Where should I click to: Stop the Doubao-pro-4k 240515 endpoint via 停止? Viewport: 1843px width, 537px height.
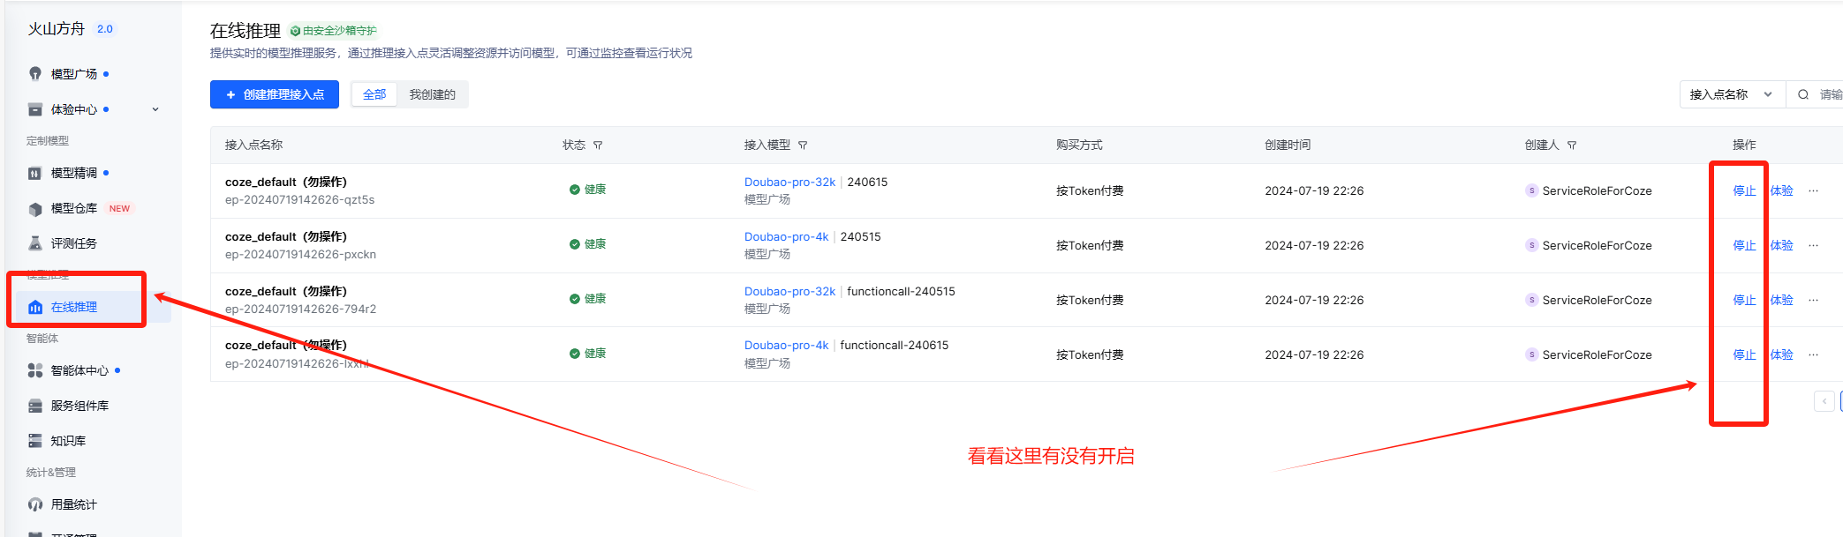1744,245
